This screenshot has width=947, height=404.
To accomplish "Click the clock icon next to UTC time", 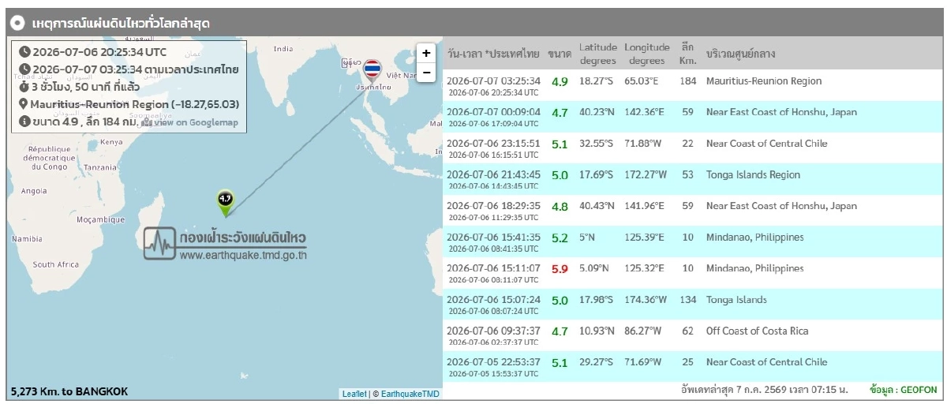I will click(x=24, y=52).
